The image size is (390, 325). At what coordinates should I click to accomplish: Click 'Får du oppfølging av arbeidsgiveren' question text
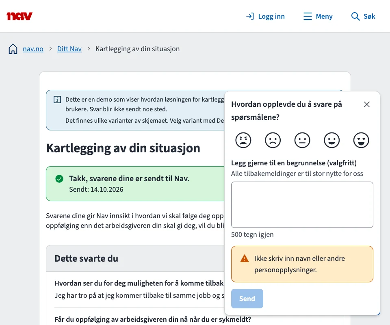click(153, 319)
